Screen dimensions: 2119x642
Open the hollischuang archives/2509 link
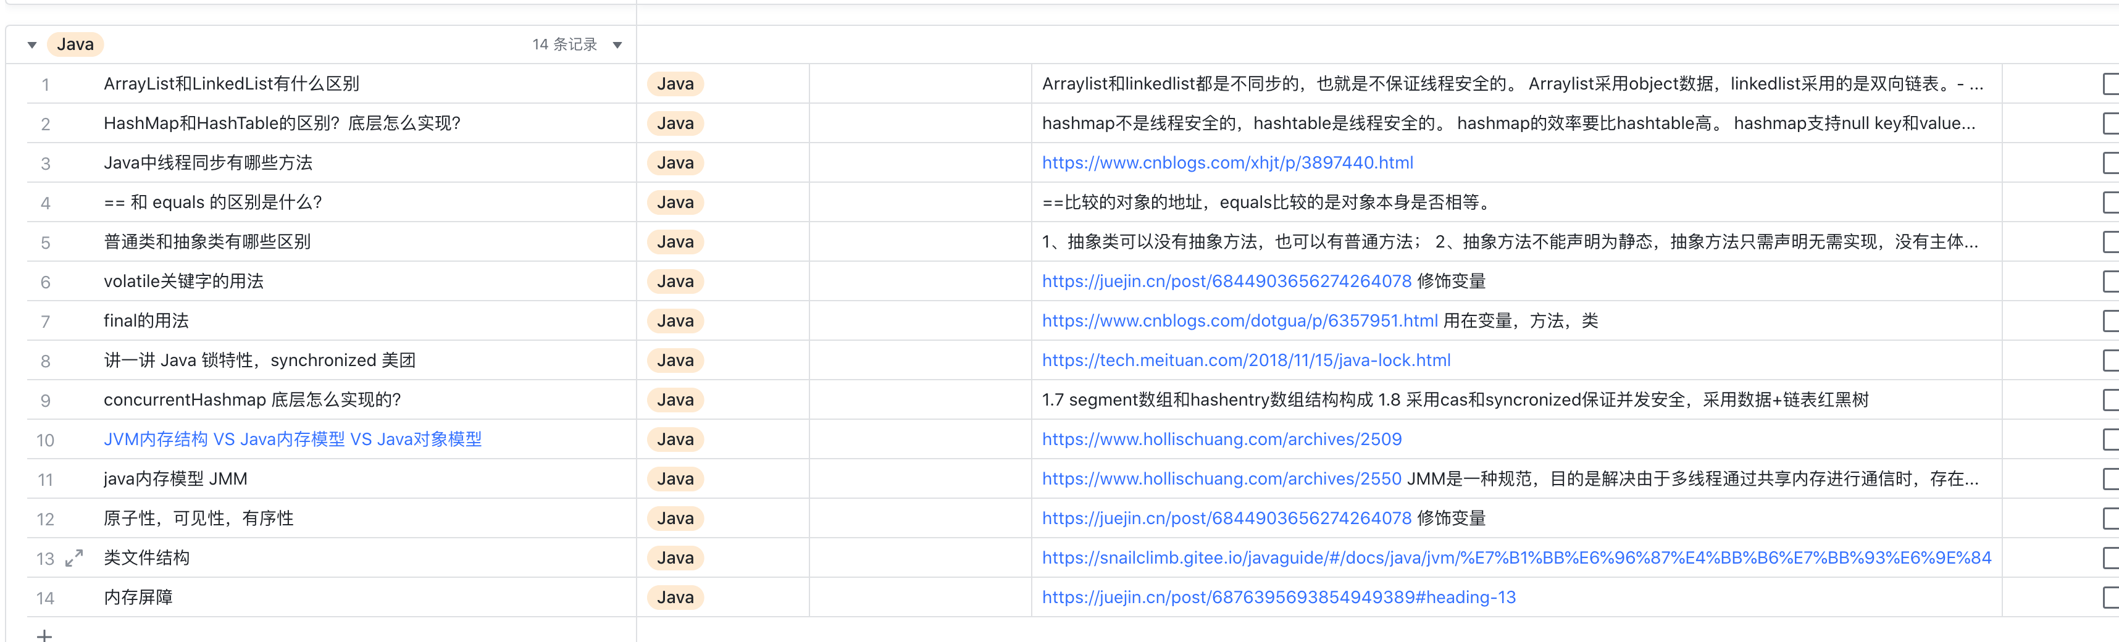pyautogui.click(x=1221, y=439)
